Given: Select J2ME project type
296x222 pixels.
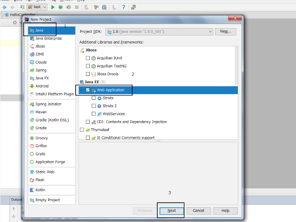Looking at the screenshot, I should click(x=52, y=54).
